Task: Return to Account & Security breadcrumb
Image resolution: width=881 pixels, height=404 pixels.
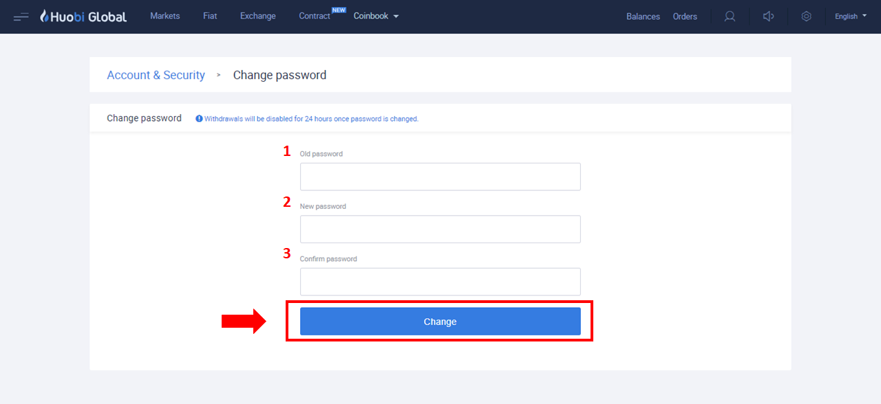Action: tap(156, 75)
